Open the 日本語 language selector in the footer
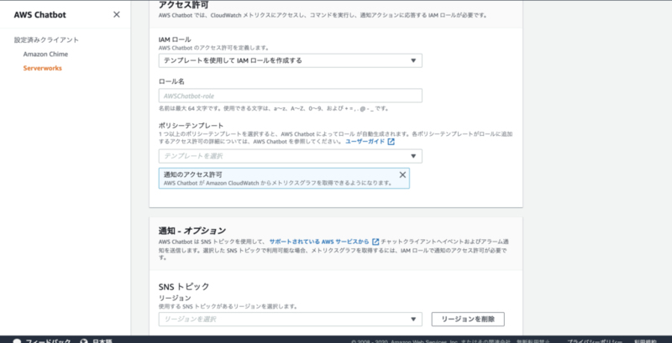 102,340
